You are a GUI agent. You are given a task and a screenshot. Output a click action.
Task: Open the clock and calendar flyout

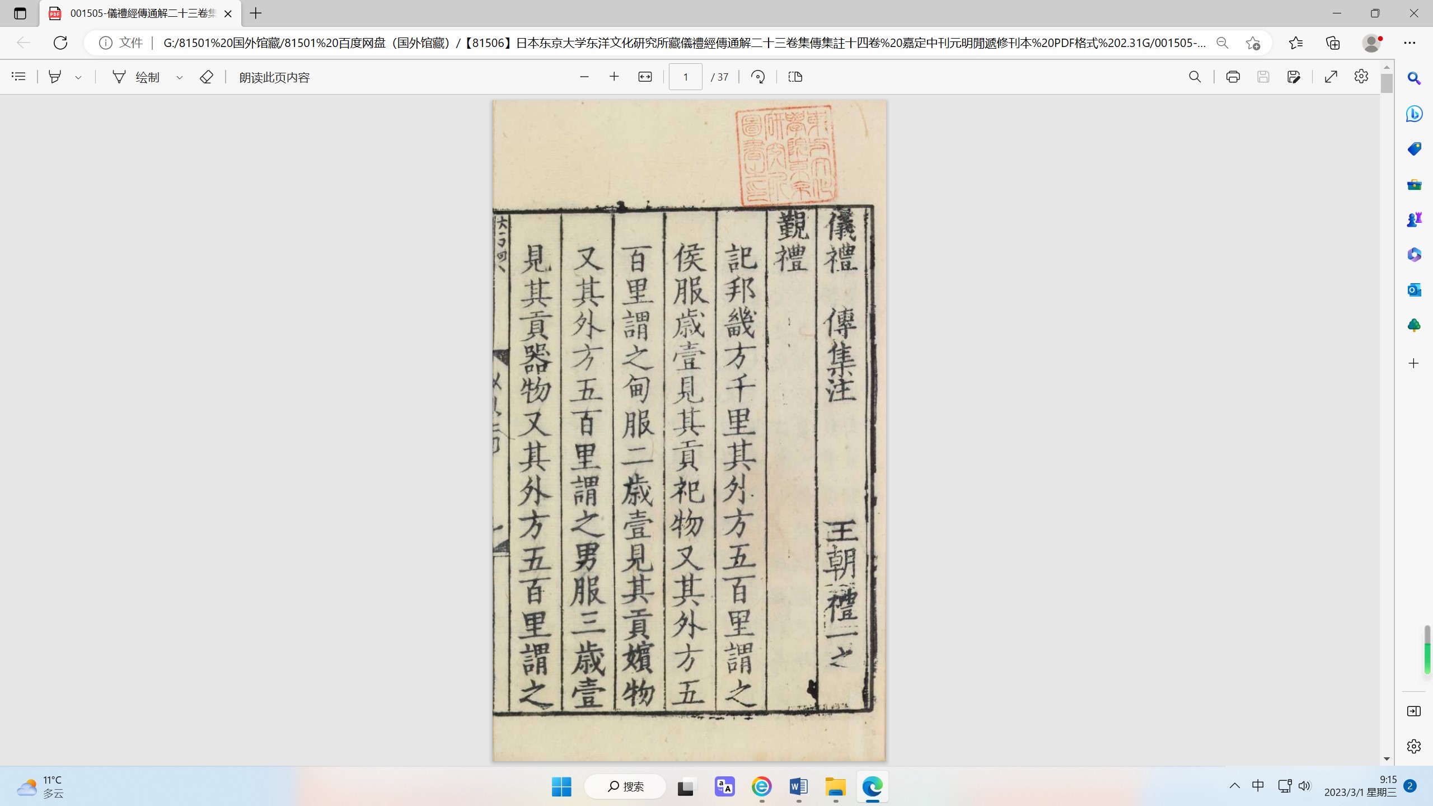pos(1360,786)
